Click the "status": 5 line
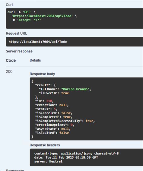The width and height of the screenshot is (143, 171). 46,109
